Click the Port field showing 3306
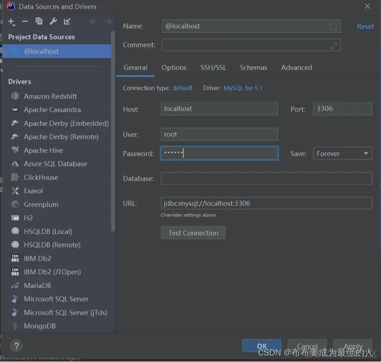 coord(342,108)
